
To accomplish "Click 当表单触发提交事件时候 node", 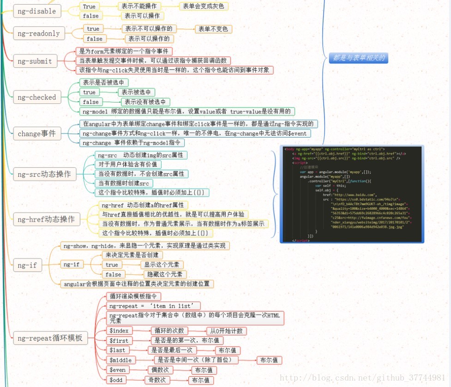I will [x=153, y=60].
